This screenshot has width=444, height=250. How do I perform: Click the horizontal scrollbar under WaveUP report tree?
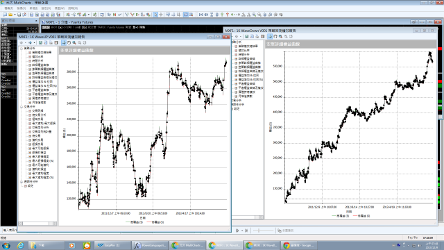point(37,224)
